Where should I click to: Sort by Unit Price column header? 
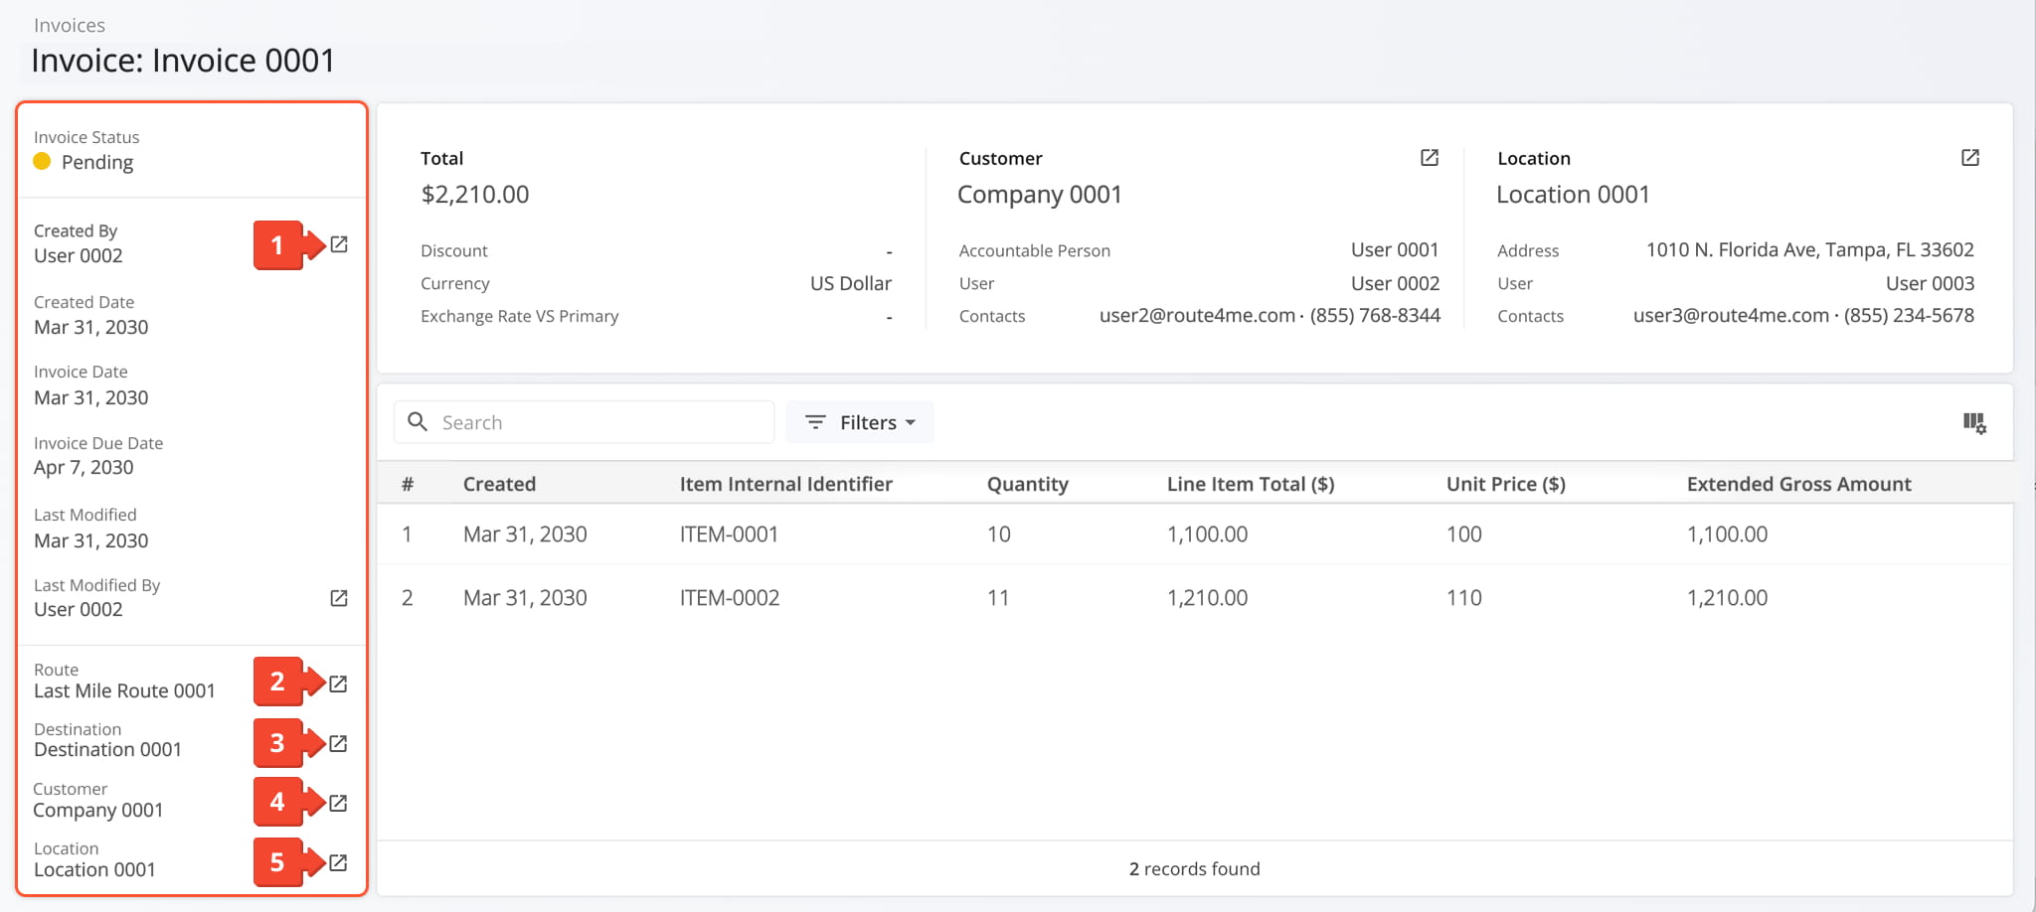1505,484
